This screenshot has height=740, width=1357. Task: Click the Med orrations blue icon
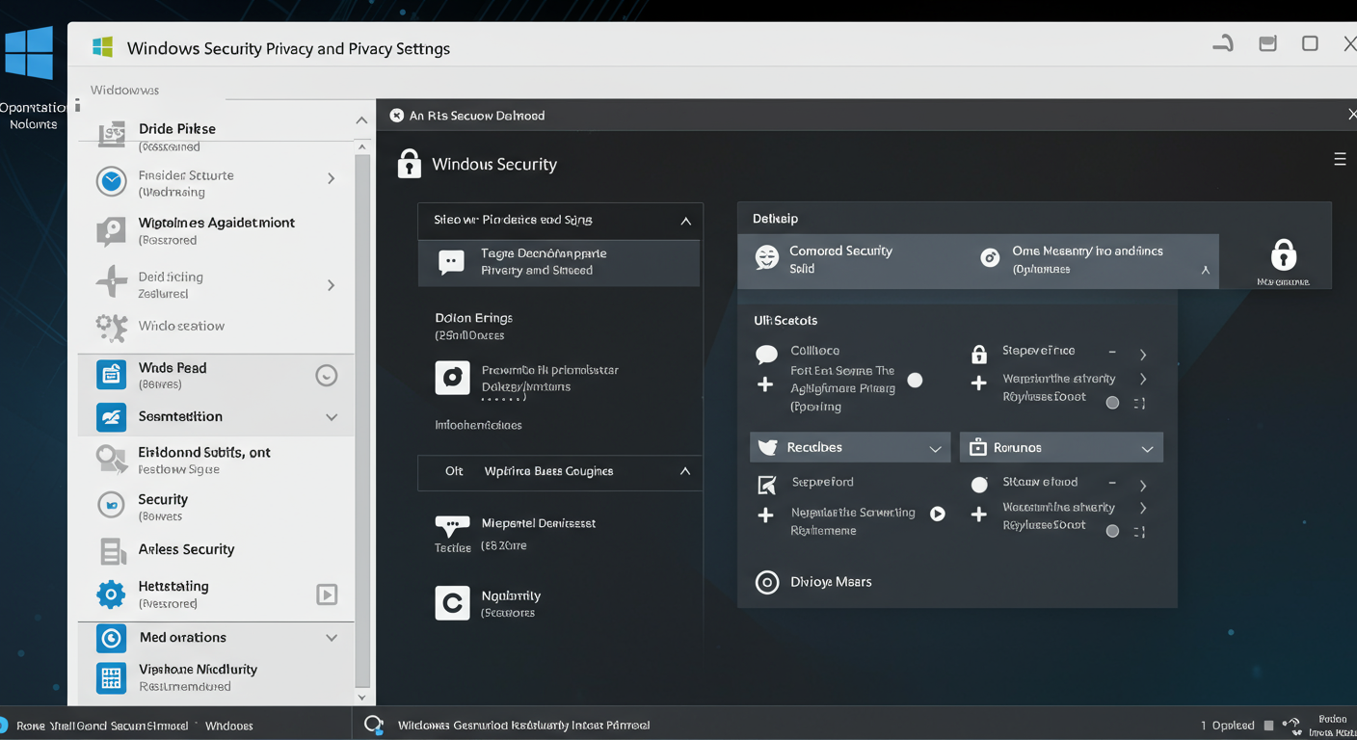click(x=112, y=638)
